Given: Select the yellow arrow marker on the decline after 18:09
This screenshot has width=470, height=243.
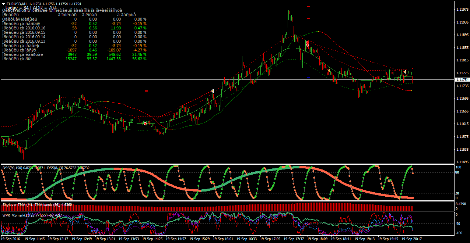Looking at the screenshot, I should point(329,70).
